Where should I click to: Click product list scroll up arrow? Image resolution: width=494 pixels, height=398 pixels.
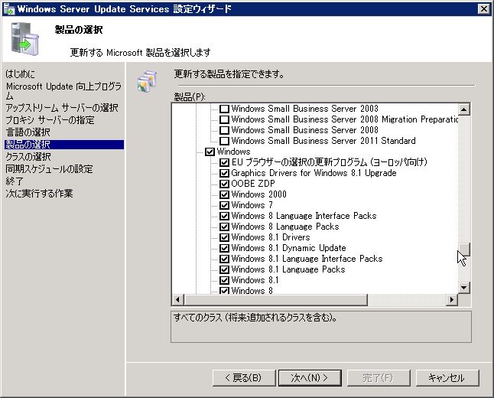pos(464,109)
